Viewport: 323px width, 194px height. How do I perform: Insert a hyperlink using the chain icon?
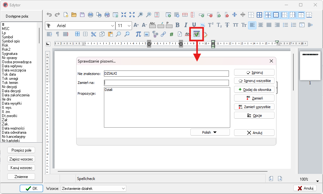pos(163,34)
